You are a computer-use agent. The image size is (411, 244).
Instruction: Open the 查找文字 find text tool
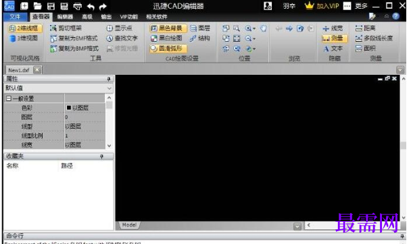click(x=122, y=38)
